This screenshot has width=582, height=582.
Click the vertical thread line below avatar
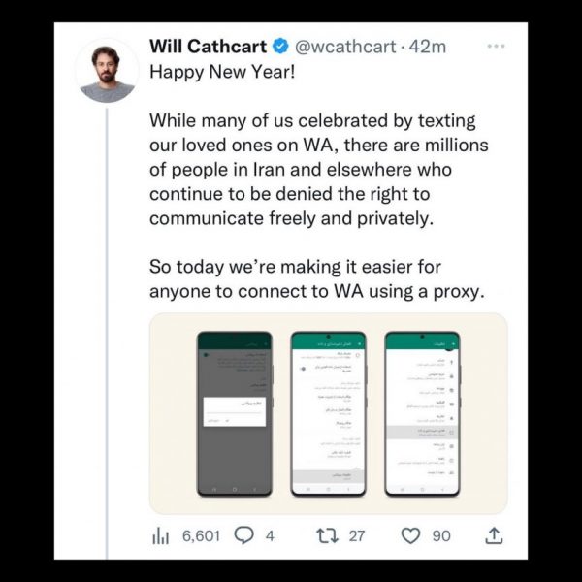tap(107, 334)
